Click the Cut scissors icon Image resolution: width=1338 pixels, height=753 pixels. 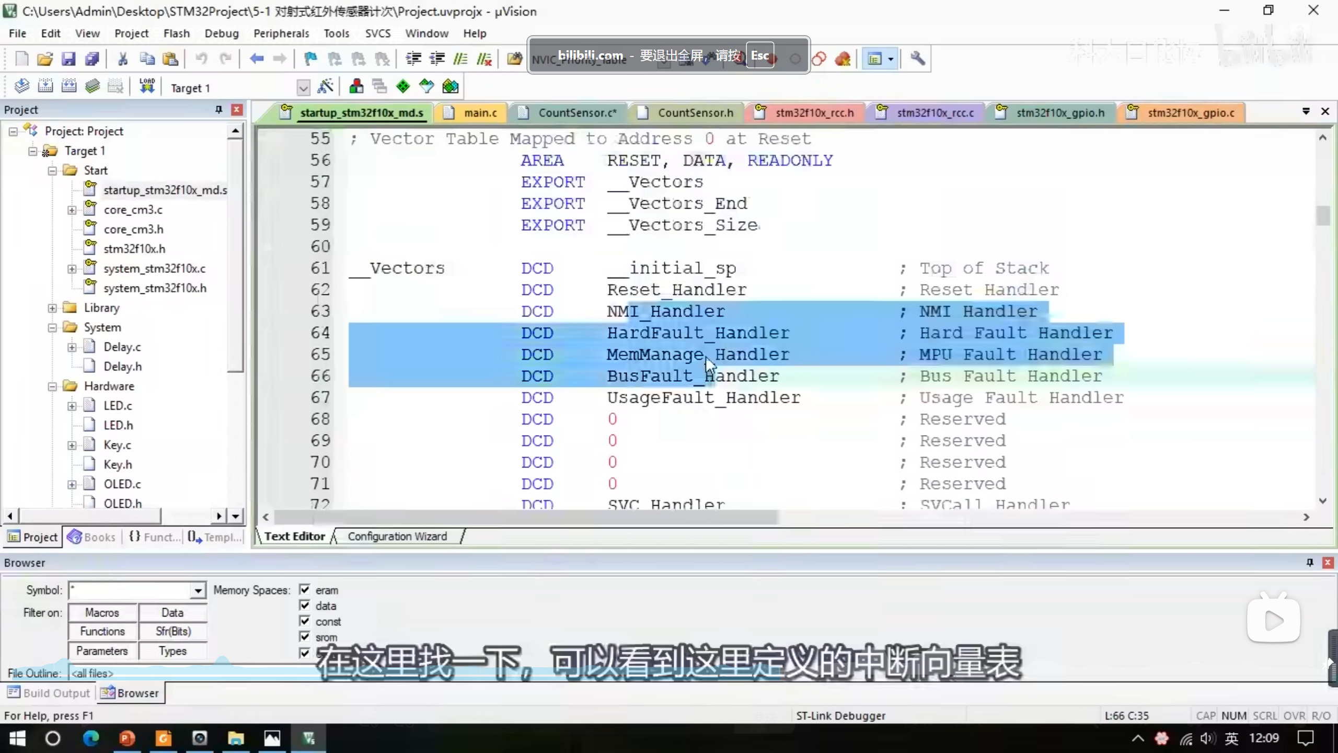tap(123, 59)
